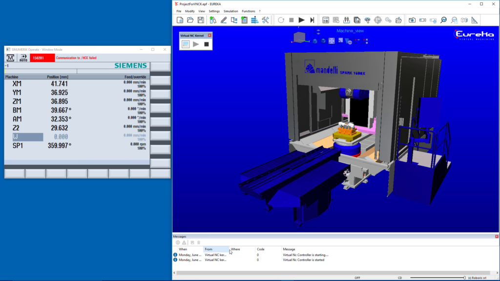This screenshot has width=500, height=281.
Task: Click the dark save-all floppy icon
Action: click(357, 20)
